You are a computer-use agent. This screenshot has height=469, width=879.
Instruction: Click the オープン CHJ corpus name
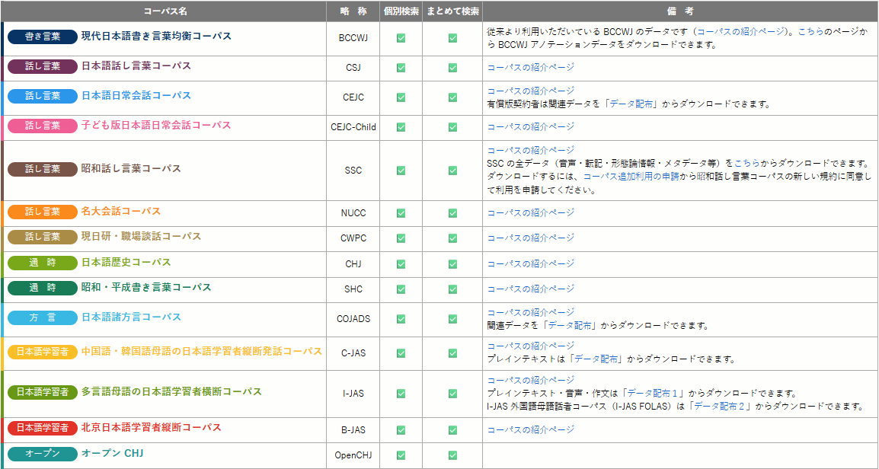(113, 453)
